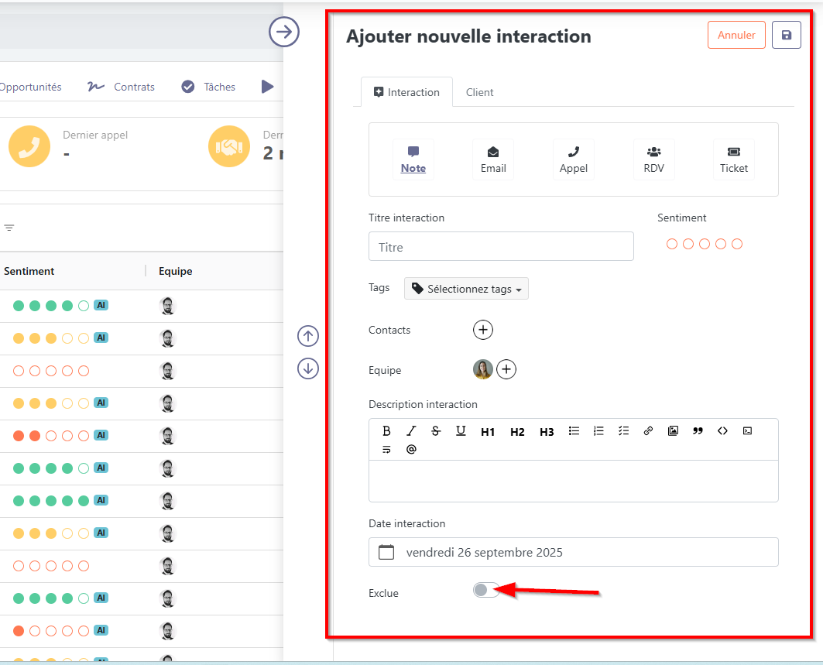Set sentiment to the fifth circle
Viewport: 823px width, 665px height.
coord(737,244)
